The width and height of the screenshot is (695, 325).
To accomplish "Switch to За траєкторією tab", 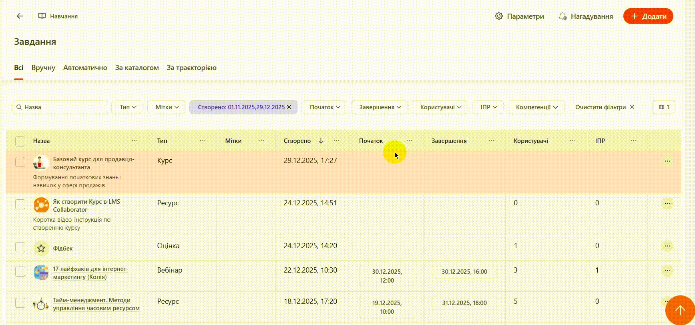I will (191, 68).
